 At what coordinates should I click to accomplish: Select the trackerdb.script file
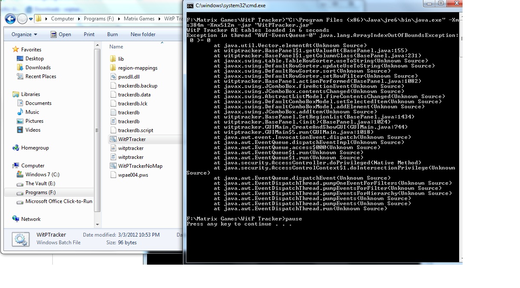point(131,130)
